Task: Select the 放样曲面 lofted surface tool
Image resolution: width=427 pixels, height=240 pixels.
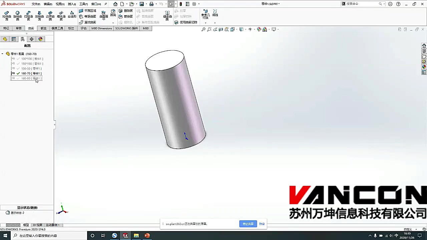Action: pos(39,16)
